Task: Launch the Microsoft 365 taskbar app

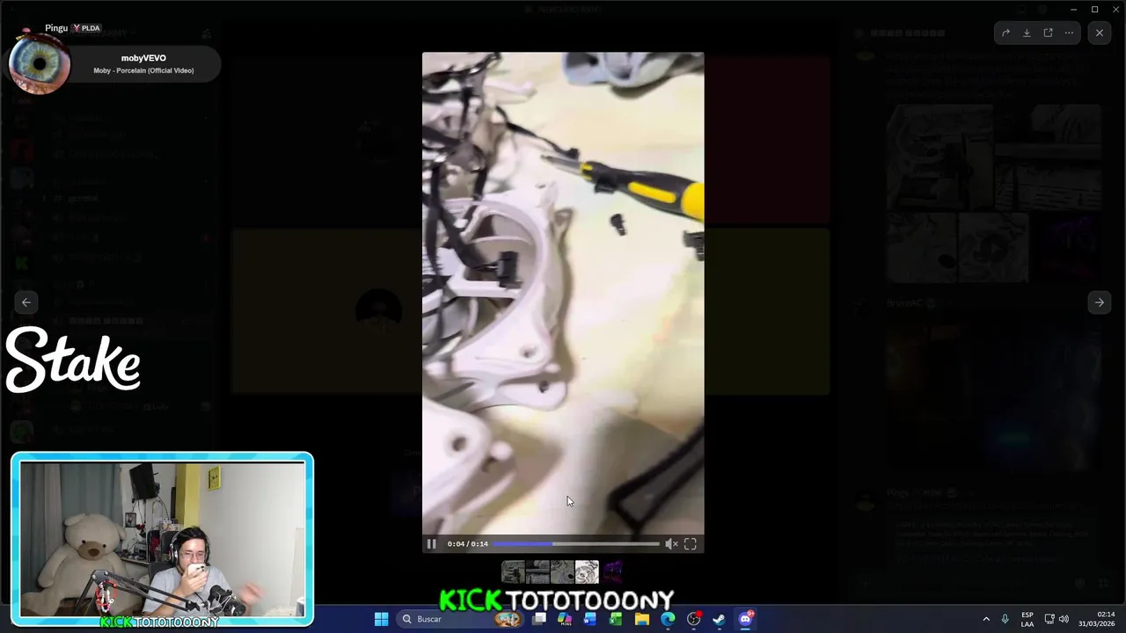Action: [x=565, y=619]
